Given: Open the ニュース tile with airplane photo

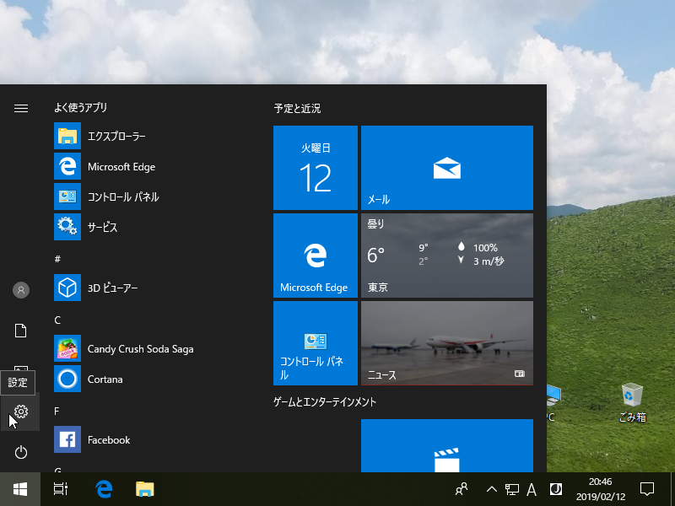Looking at the screenshot, I should (447, 343).
